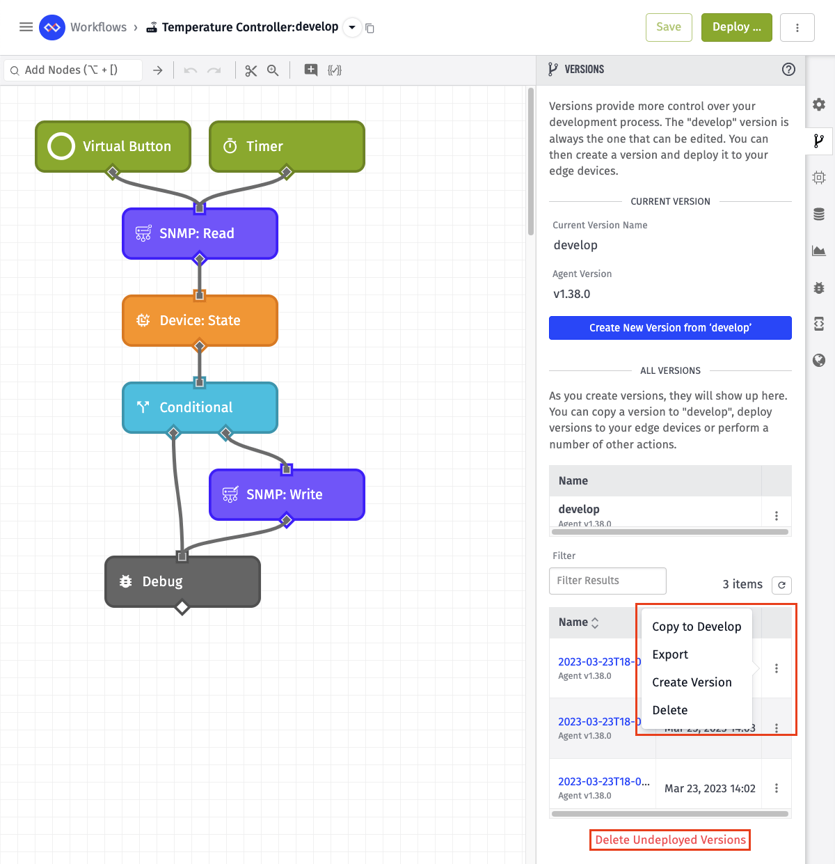Click Create New Version from 'develop'
The height and width of the screenshot is (864, 835).
tap(670, 328)
